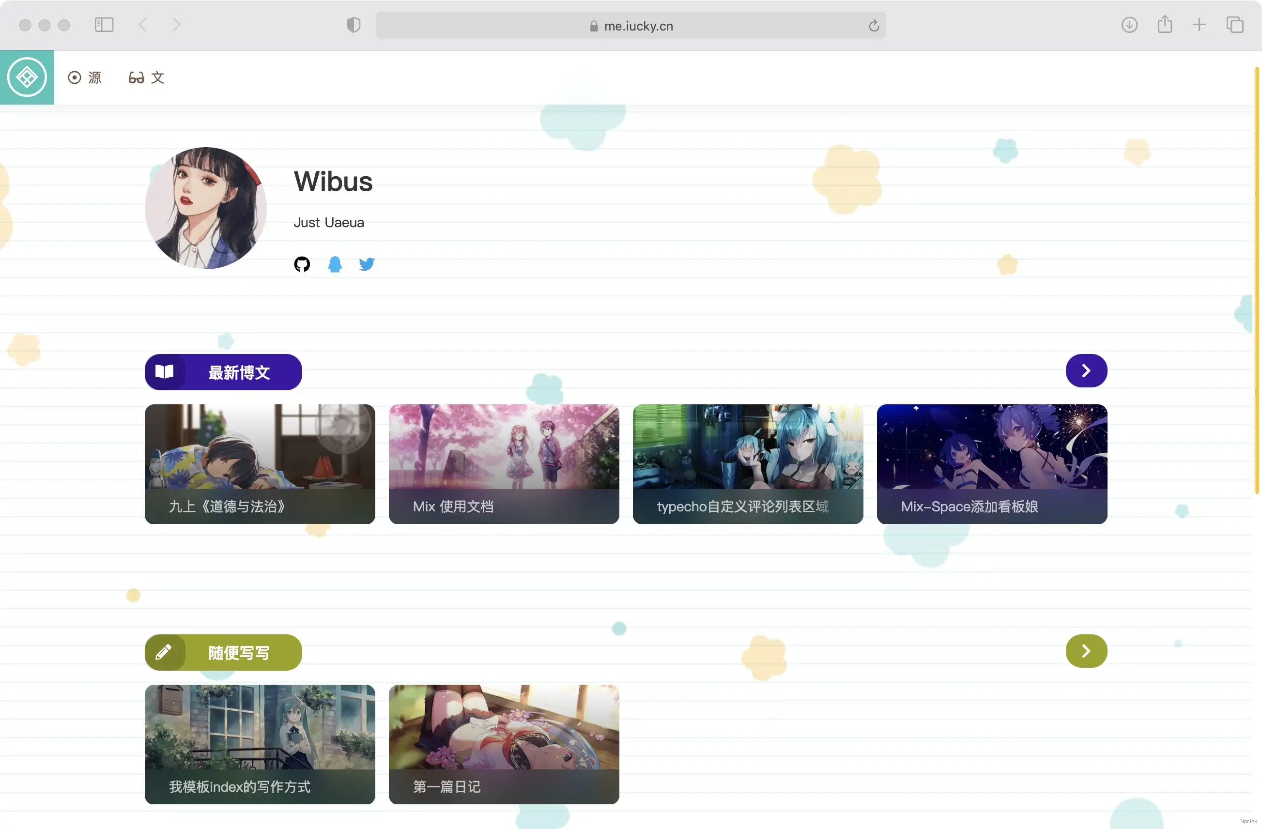Open 我模板index的写作方式 note
This screenshot has height=829, width=1262.
pyautogui.click(x=260, y=744)
